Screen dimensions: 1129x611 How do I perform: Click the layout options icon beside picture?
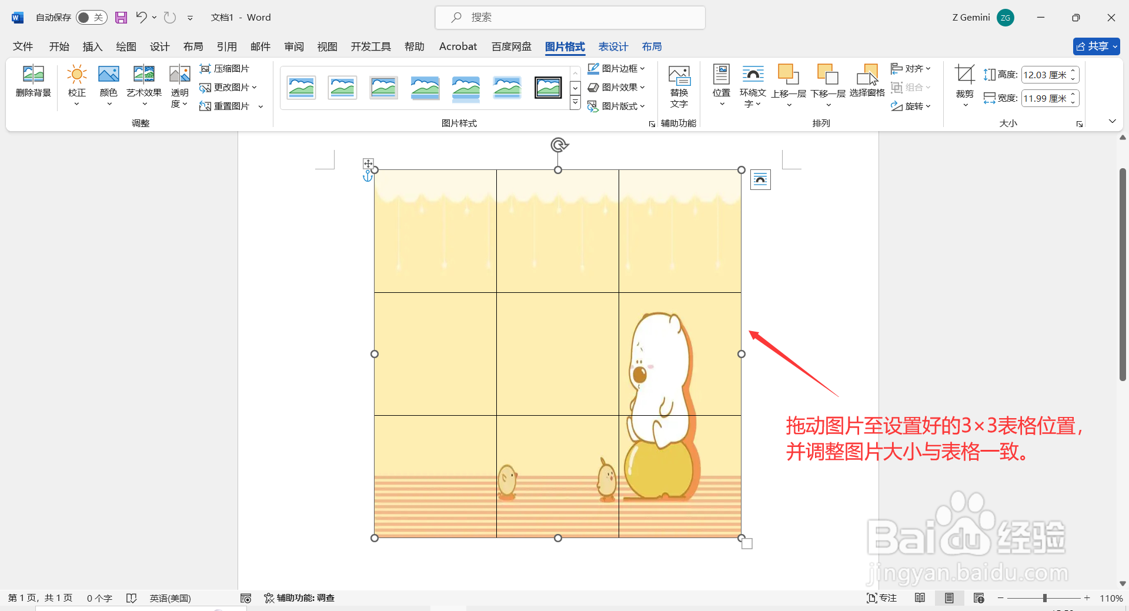760,180
